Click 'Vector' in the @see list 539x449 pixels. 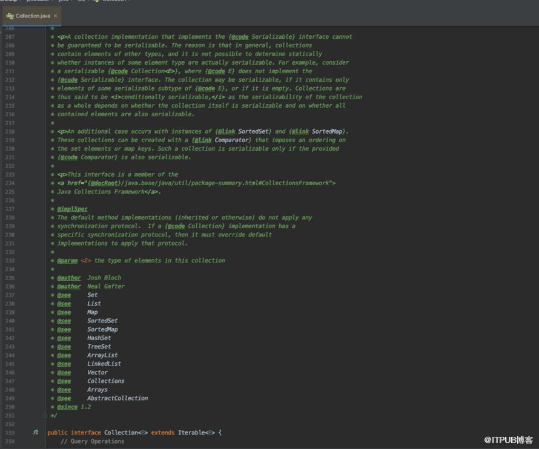[98, 372]
